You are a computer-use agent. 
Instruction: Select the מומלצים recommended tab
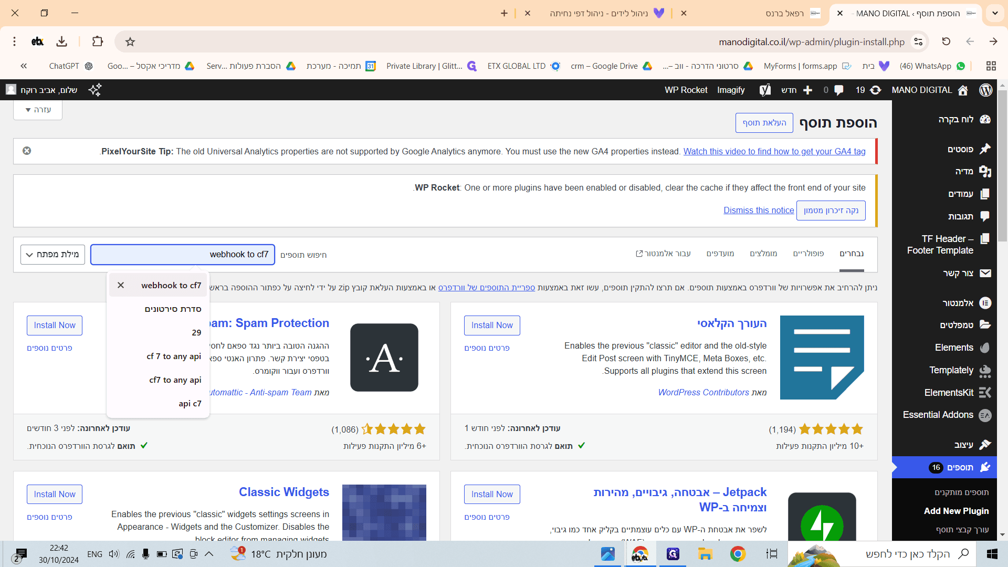tap(763, 253)
